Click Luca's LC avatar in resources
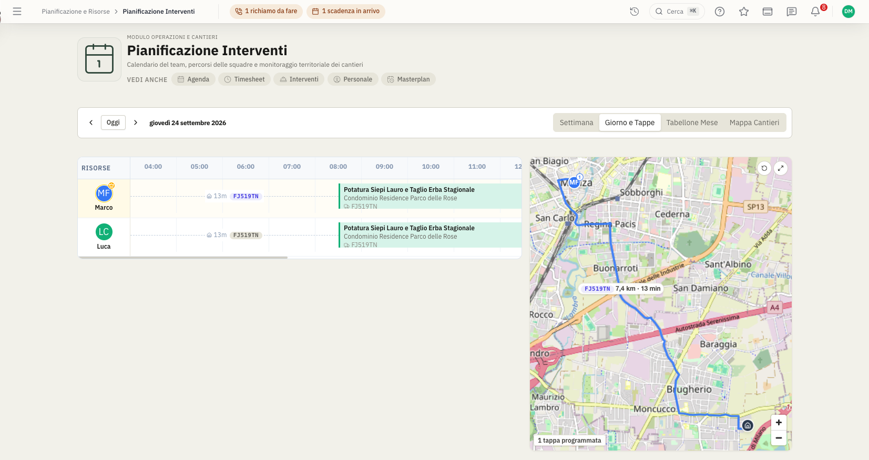Image resolution: width=869 pixels, height=460 pixels. [x=104, y=232]
